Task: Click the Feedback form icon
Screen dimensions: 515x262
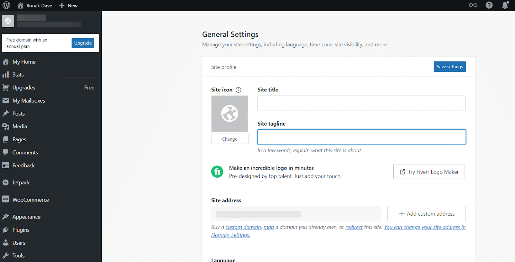Action: (x=5, y=165)
